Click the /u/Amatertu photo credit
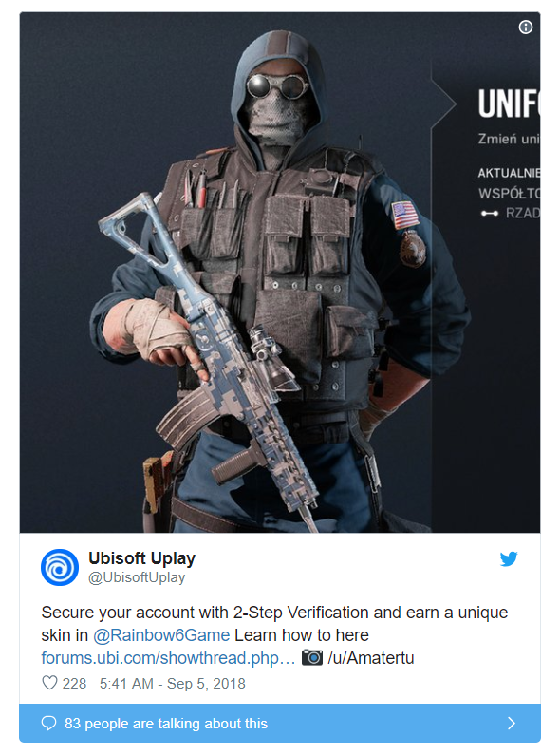Image resolution: width=560 pixels, height=755 pixels. (x=370, y=658)
